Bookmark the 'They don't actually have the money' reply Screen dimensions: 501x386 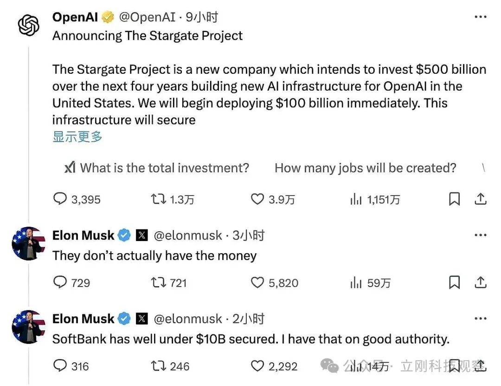(x=454, y=282)
